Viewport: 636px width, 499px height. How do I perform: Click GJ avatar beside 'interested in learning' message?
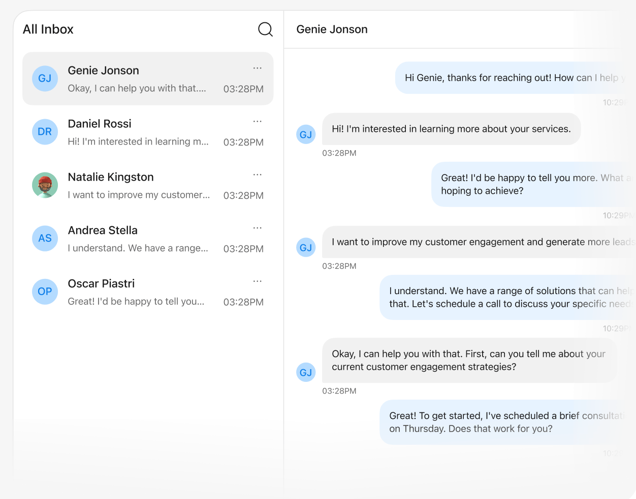306,134
